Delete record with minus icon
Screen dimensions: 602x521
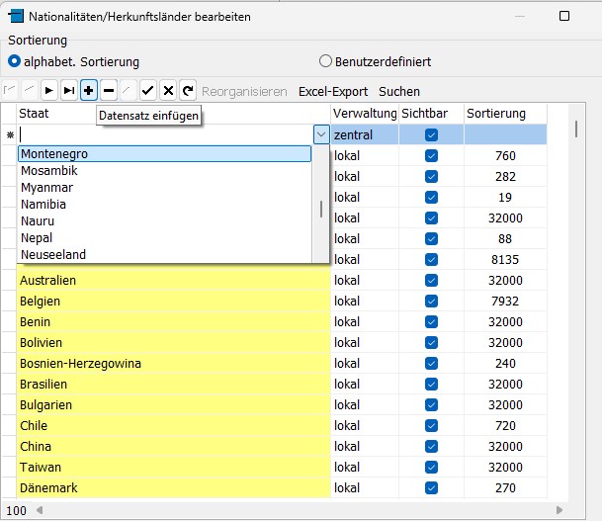click(x=109, y=91)
